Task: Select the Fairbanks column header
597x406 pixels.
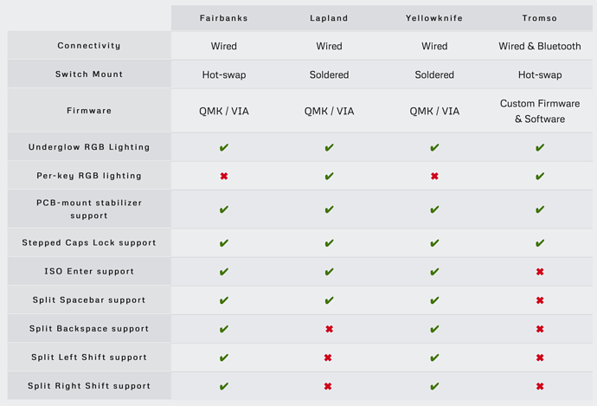Action: pos(224,18)
